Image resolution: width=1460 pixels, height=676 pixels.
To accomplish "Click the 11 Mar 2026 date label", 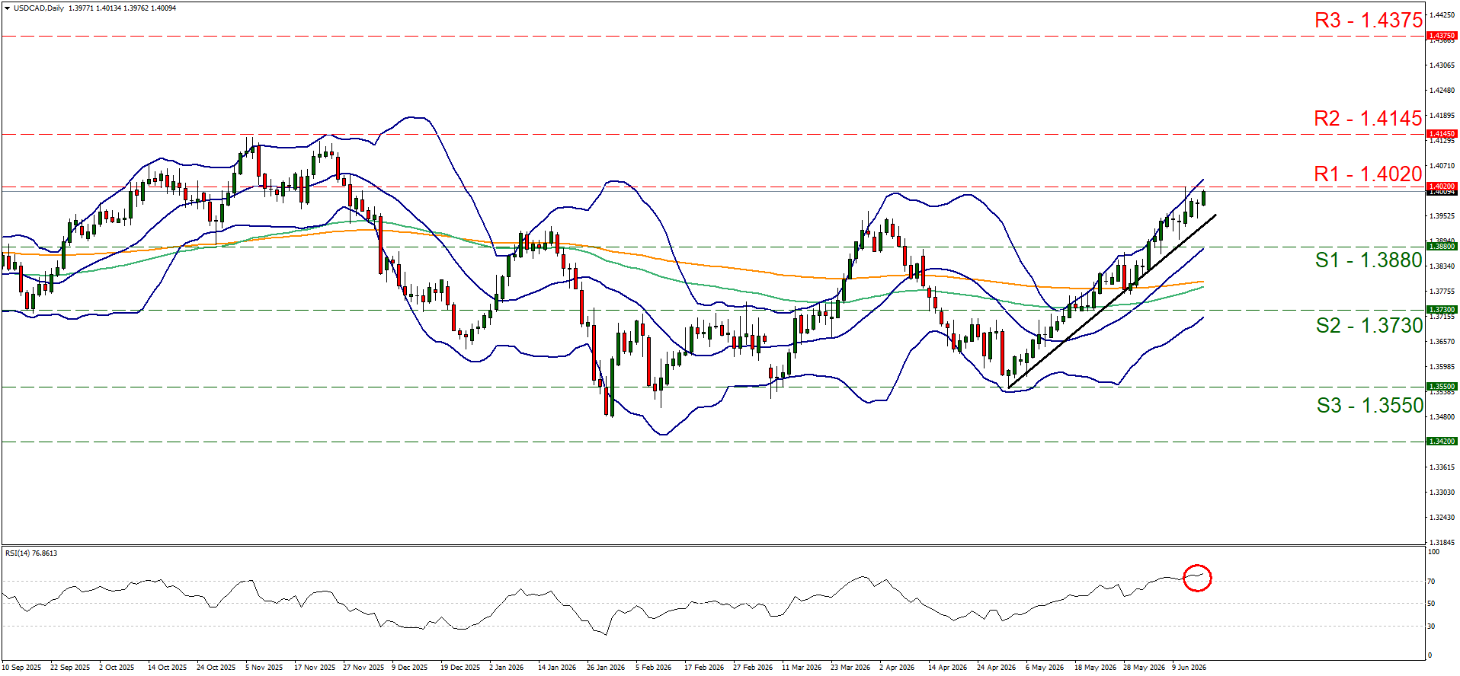I will (802, 668).
